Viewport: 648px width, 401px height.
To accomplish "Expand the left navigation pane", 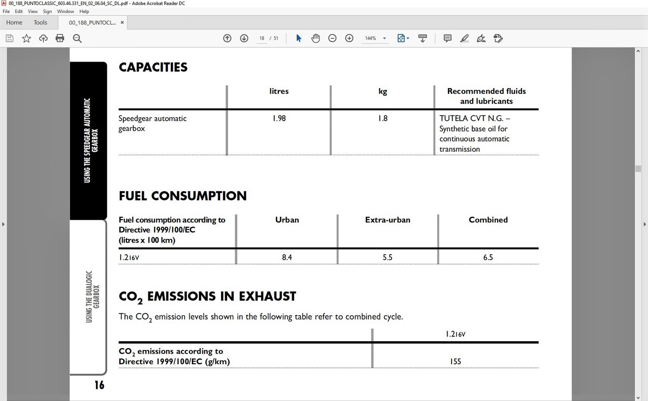I will coord(3,224).
